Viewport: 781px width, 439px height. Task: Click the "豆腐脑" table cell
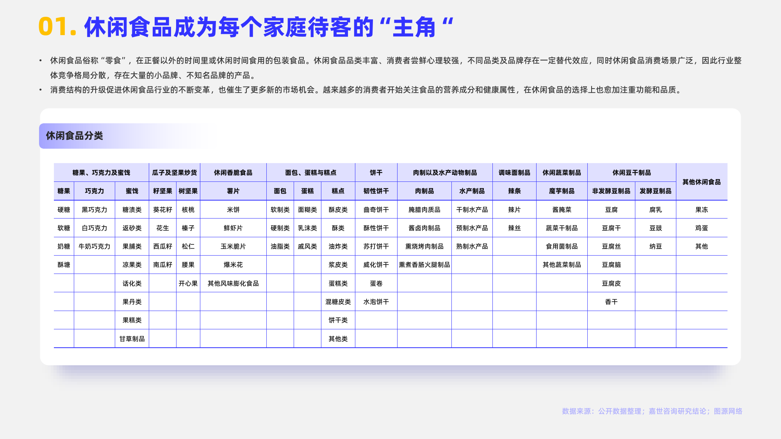[611, 265]
